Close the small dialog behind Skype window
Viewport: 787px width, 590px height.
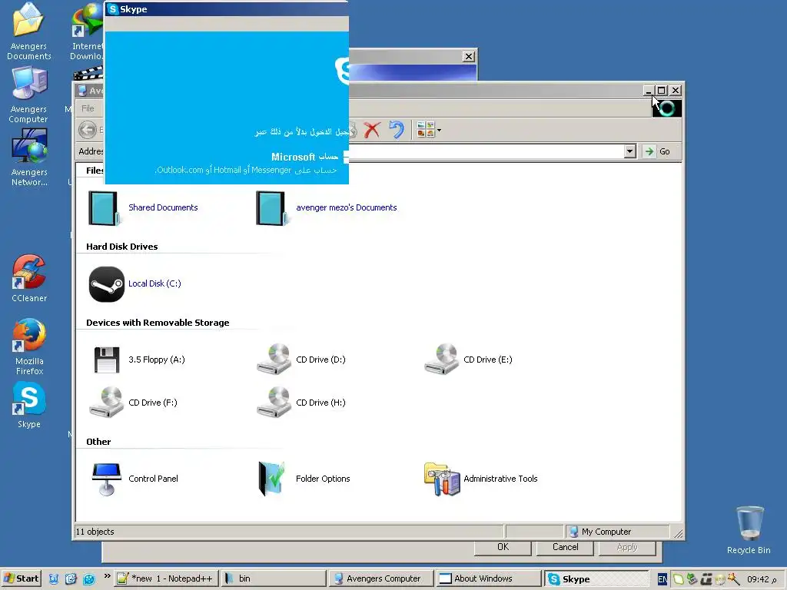pos(468,56)
